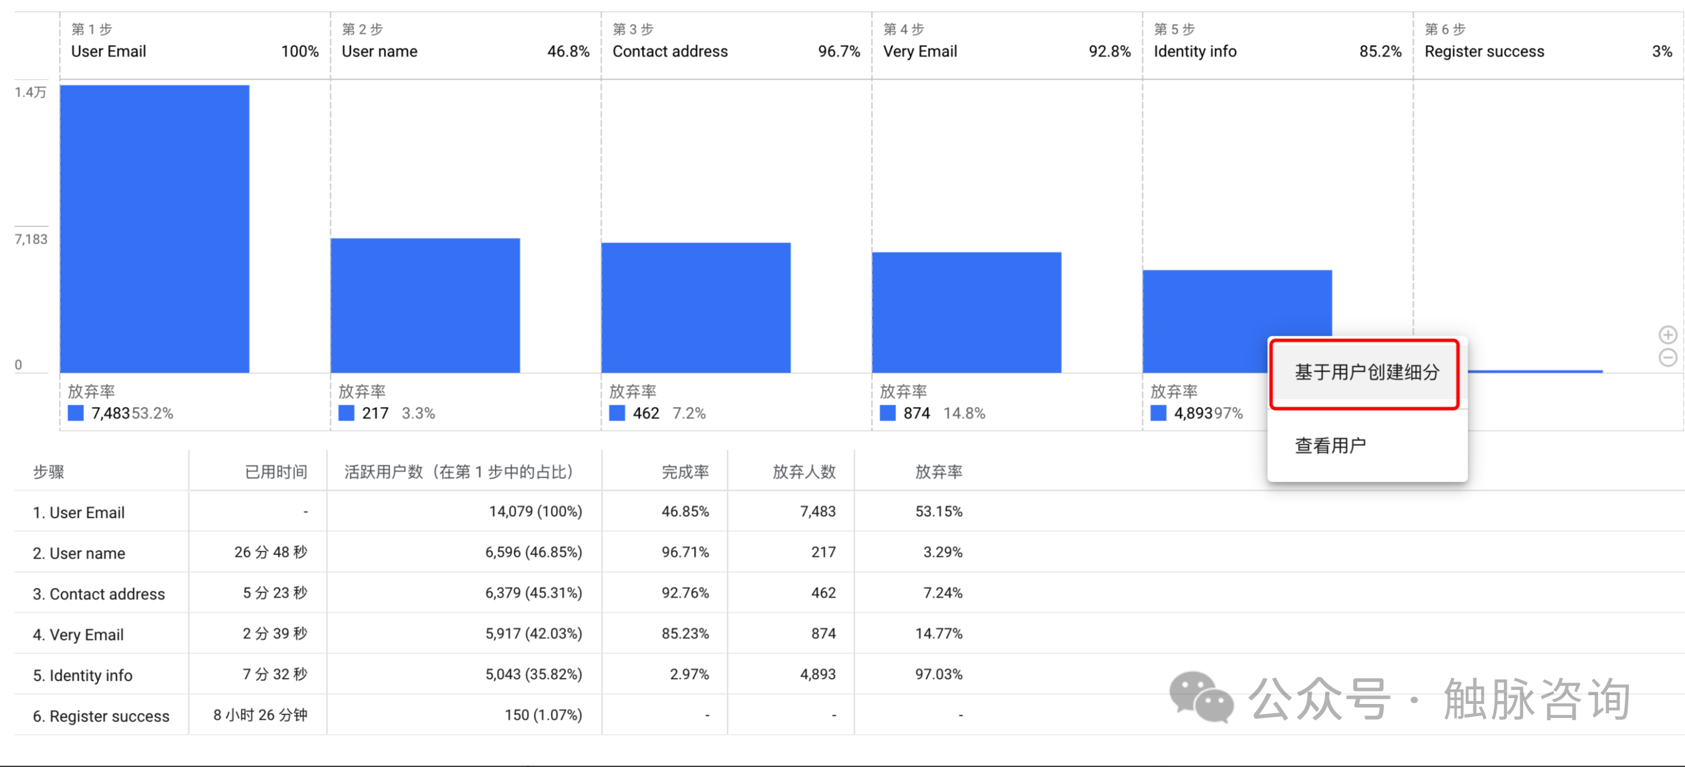This screenshot has width=1685, height=767.
Task: Click the Very Email step bar
Action: (x=966, y=312)
